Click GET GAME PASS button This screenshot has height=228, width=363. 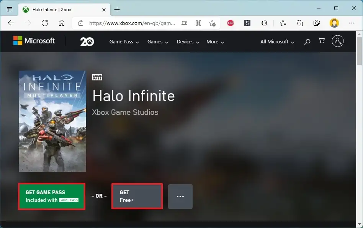pyautogui.click(x=52, y=196)
